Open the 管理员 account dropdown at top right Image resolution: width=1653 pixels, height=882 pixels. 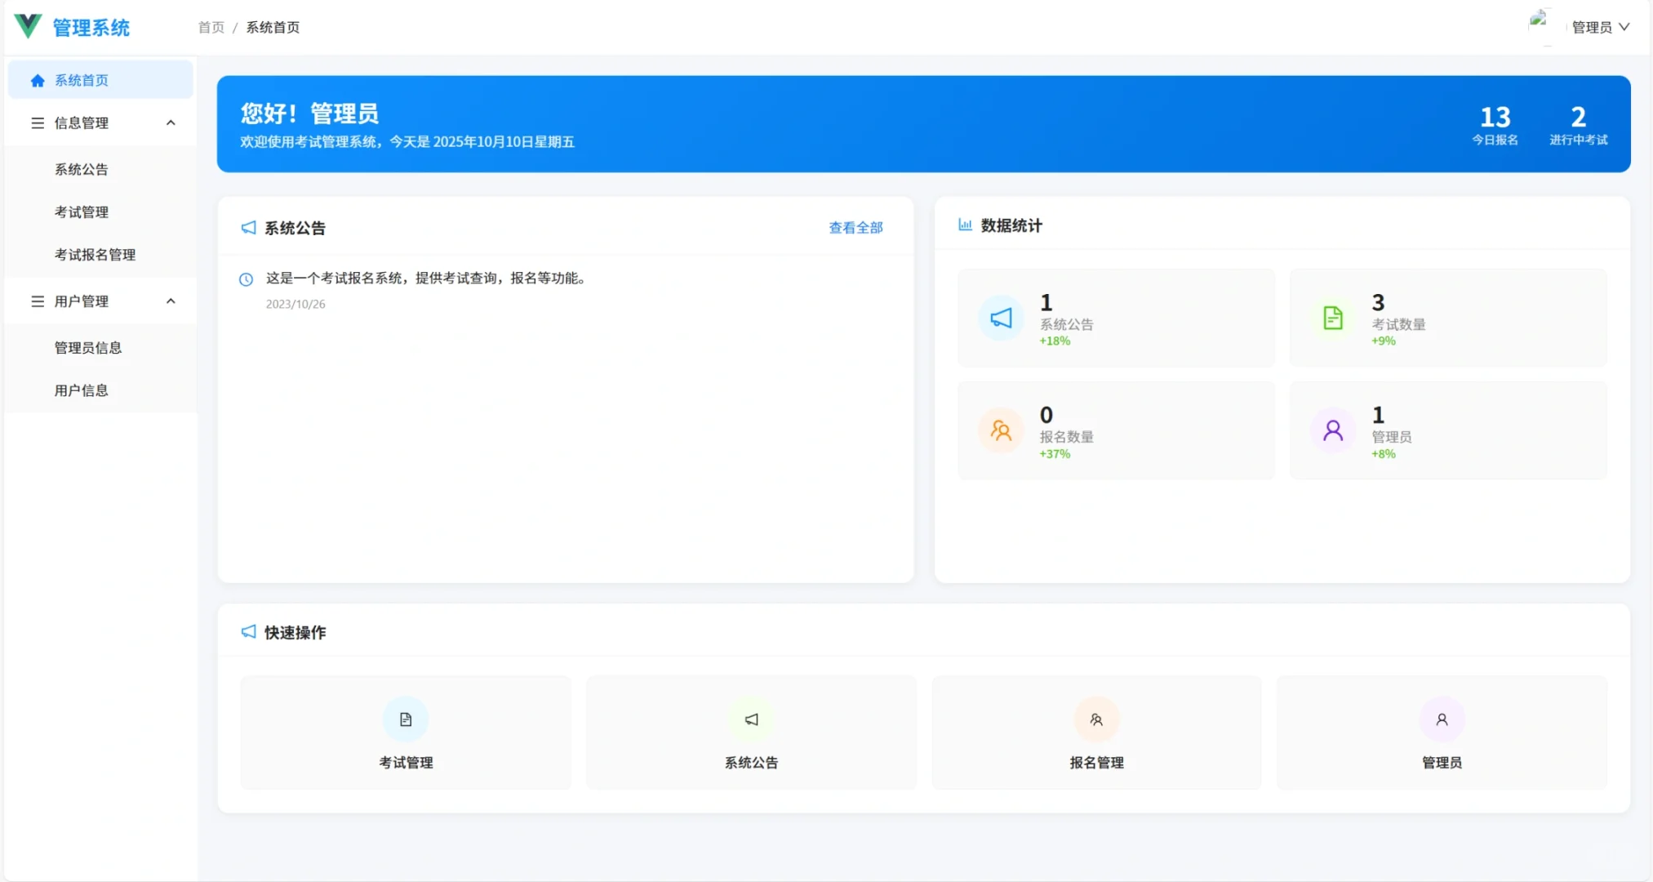pos(1598,27)
